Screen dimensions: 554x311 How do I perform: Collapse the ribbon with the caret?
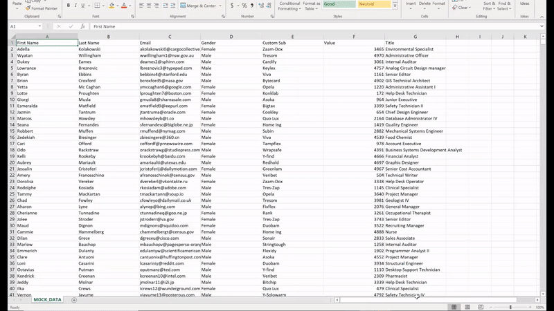coord(542,17)
